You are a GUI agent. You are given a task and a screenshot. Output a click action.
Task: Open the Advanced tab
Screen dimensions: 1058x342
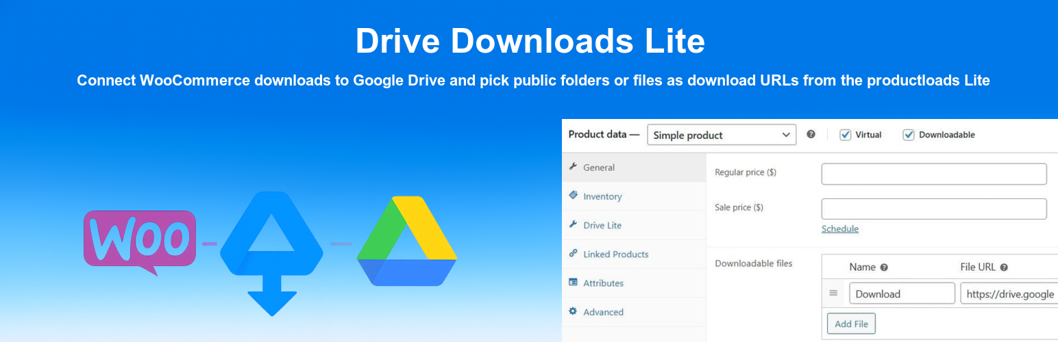tap(634, 312)
